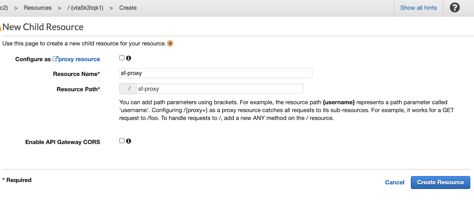Click the slash prefix of Resource Path
This screenshot has height=208, width=474.
[x=128, y=89]
